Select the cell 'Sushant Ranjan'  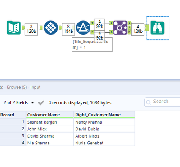click(x=49, y=122)
